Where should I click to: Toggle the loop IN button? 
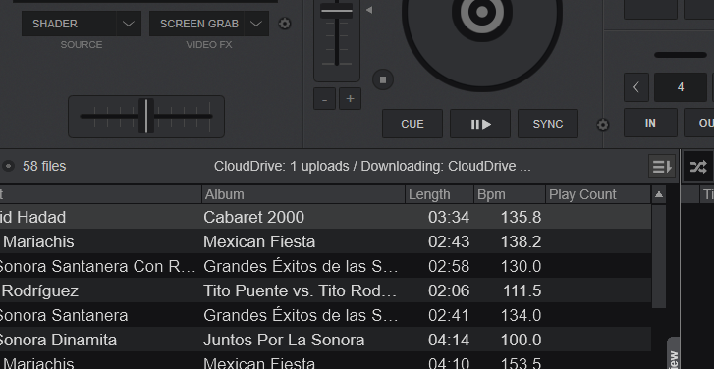pyautogui.click(x=650, y=123)
